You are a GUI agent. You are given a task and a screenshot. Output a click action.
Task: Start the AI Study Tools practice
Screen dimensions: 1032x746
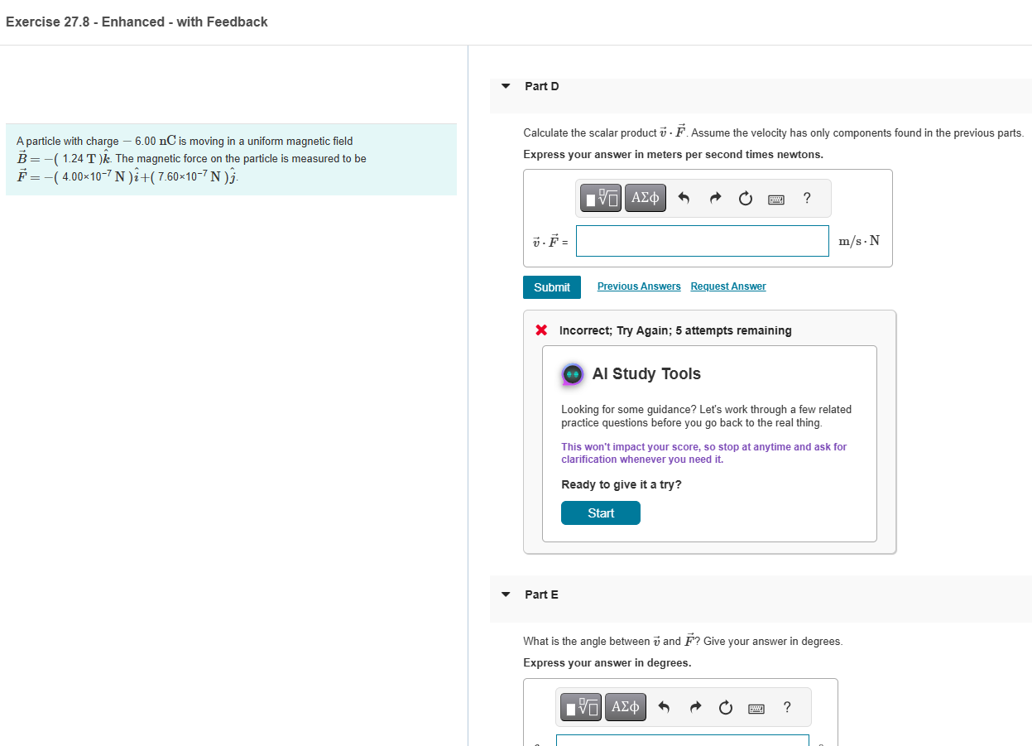[601, 513]
